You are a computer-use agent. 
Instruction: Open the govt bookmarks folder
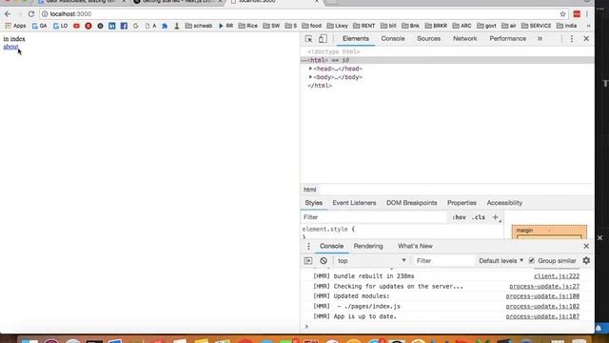tap(486, 26)
